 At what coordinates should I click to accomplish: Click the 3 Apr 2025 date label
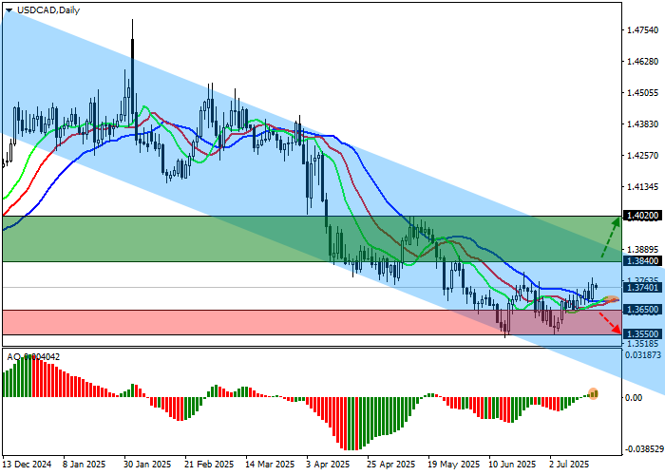point(329,465)
